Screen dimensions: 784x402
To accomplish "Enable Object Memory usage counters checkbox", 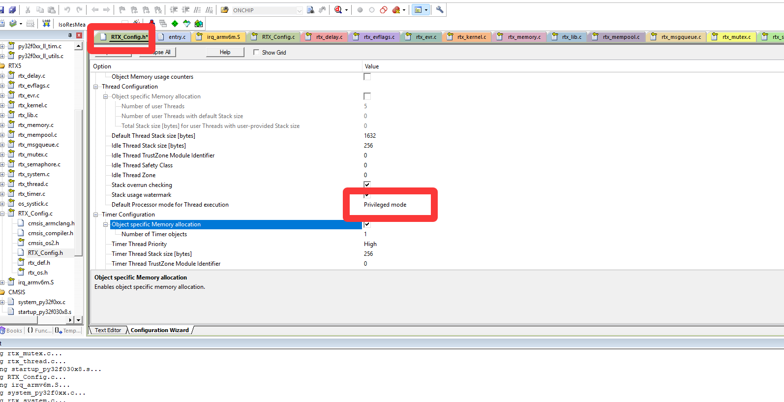I will click(367, 77).
